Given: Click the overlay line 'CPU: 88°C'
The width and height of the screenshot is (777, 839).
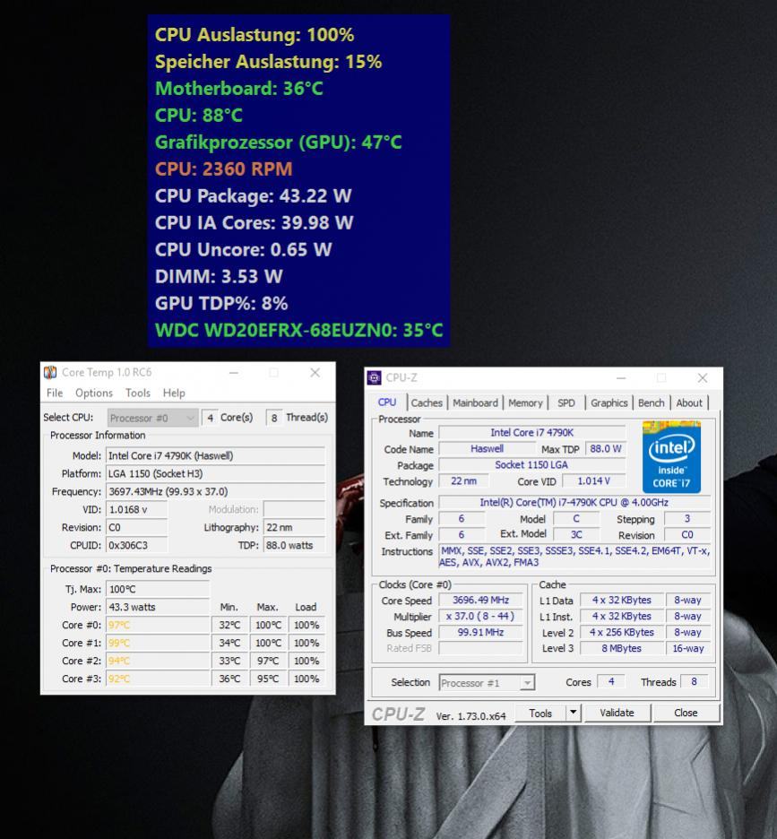Looking at the screenshot, I should pyautogui.click(x=199, y=115).
